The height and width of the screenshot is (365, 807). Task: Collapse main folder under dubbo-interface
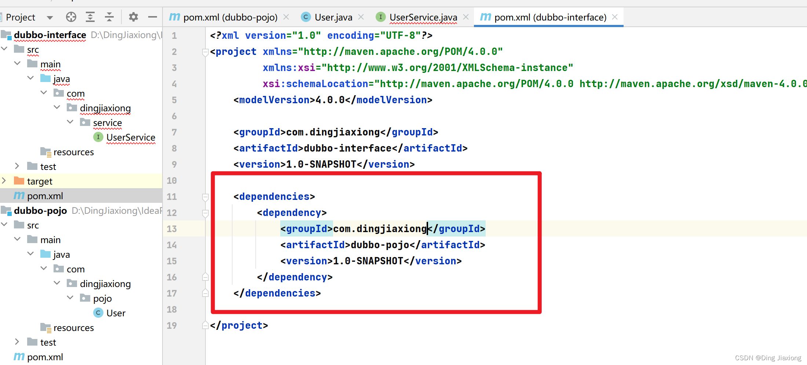(x=18, y=63)
